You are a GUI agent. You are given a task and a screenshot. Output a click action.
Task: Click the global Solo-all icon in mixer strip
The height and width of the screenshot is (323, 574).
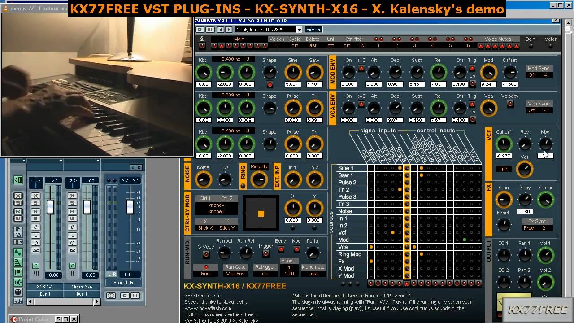pos(18,203)
